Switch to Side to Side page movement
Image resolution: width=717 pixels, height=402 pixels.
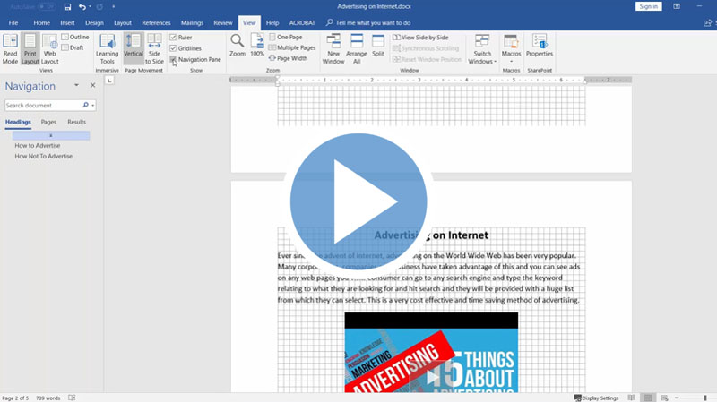click(154, 49)
